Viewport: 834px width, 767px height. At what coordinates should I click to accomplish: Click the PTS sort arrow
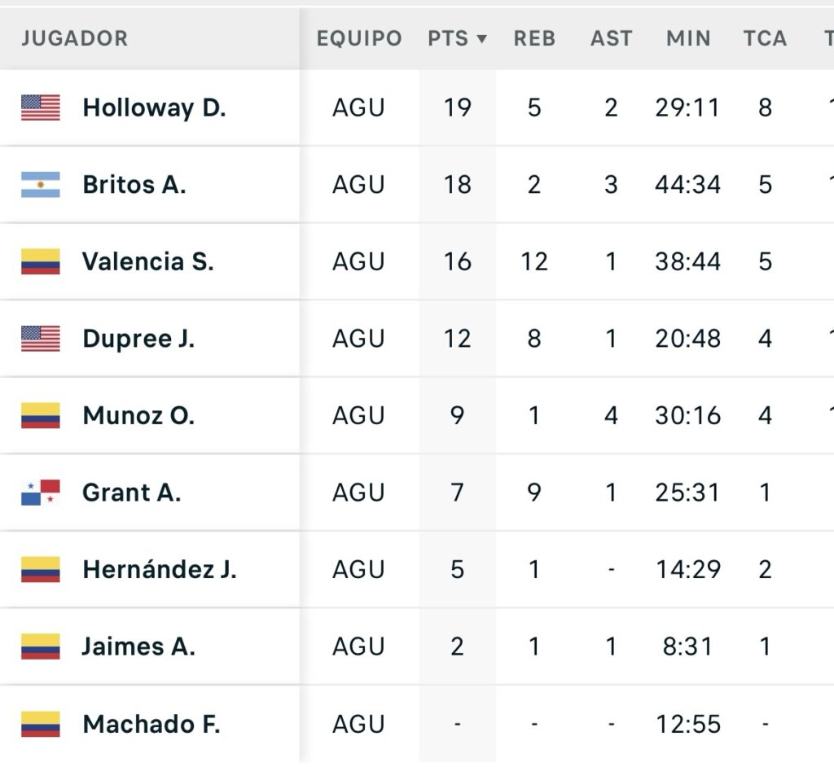[482, 38]
